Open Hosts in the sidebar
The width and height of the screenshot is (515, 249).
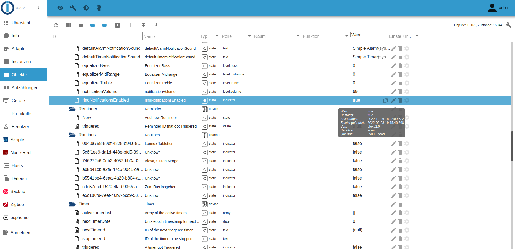click(x=23, y=165)
